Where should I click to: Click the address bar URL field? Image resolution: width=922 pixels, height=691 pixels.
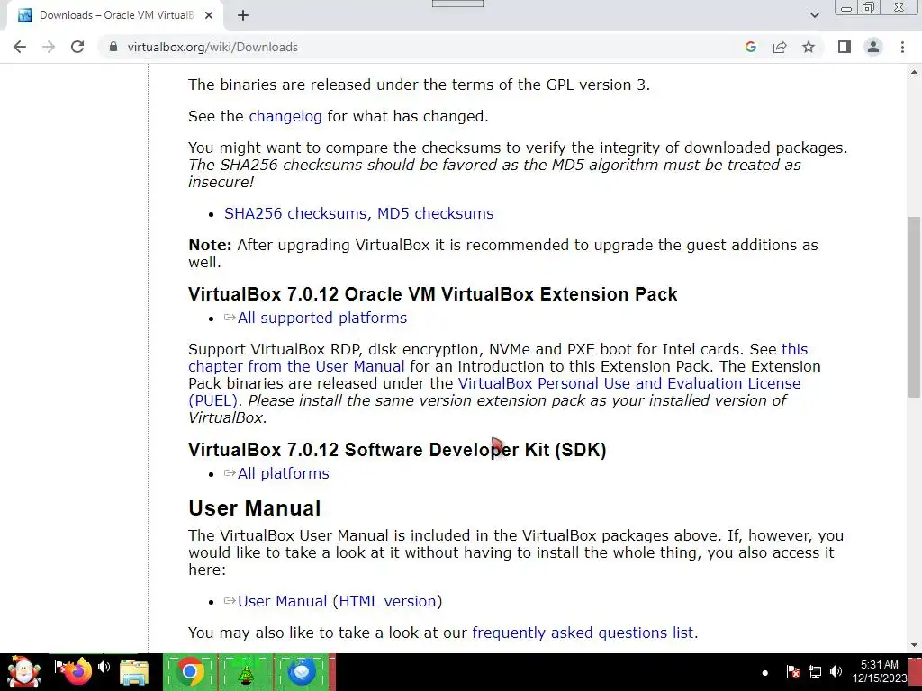tap(423, 47)
